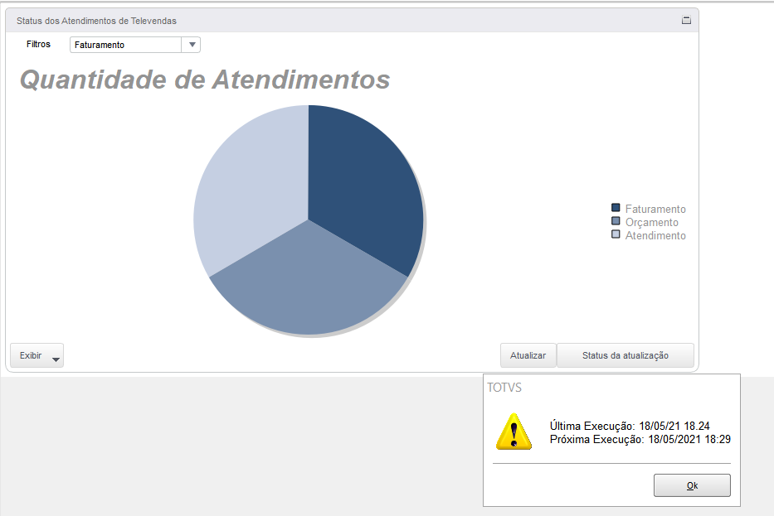This screenshot has width=774, height=516.
Task: Select the Orçamento legend swatch
Action: tap(616, 221)
